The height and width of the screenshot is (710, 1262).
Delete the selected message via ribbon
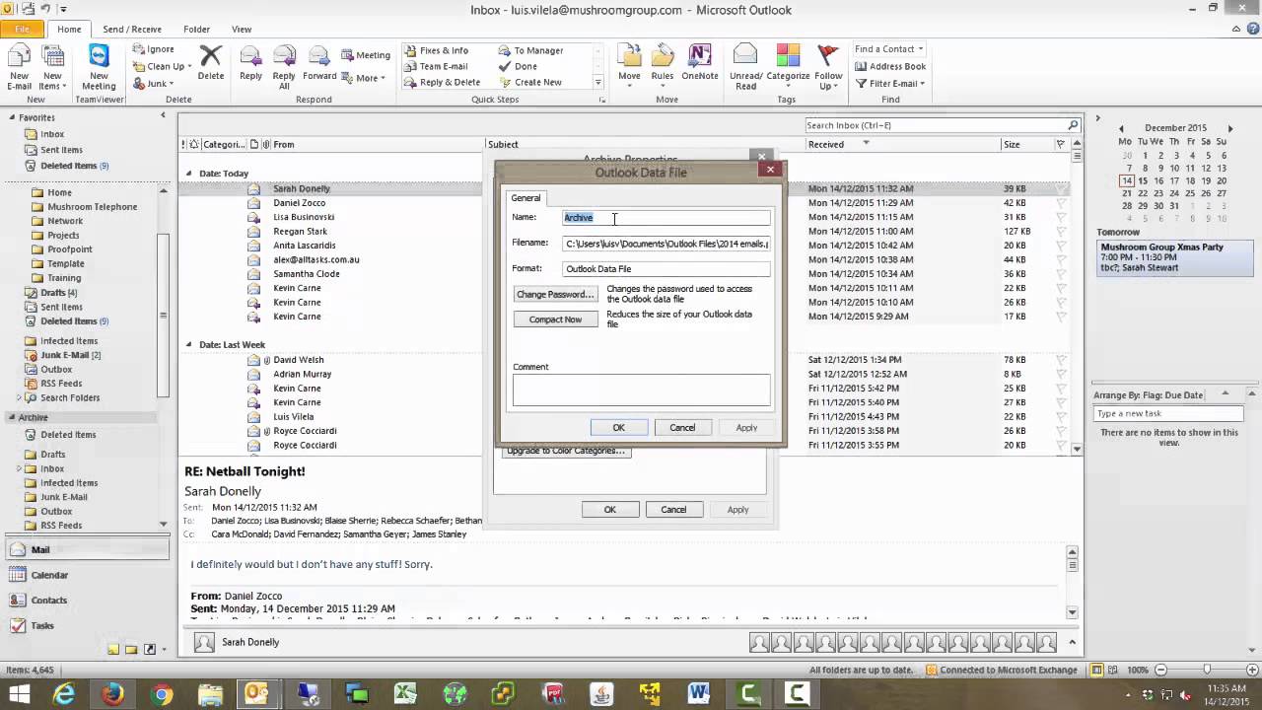[x=211, y=63]
